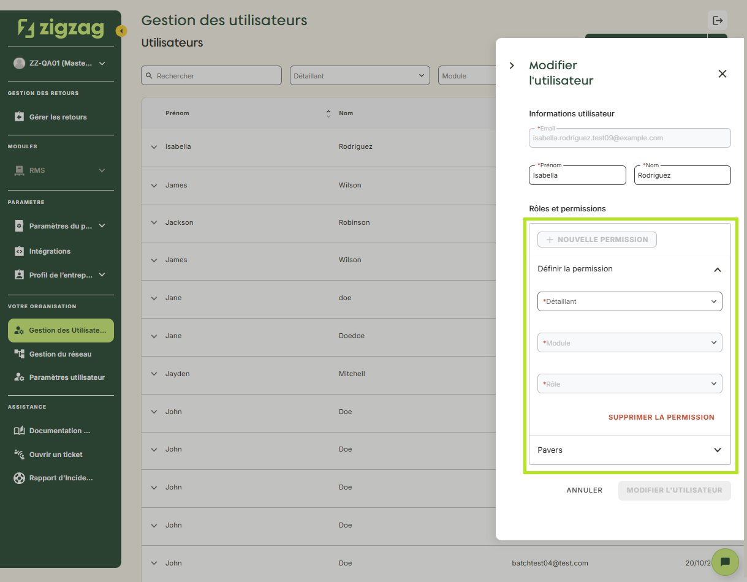Open the Module filter dropdown
This screenshot has width=747, height=582.
467,75
